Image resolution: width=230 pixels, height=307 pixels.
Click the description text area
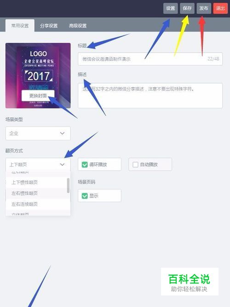point(150,96)
